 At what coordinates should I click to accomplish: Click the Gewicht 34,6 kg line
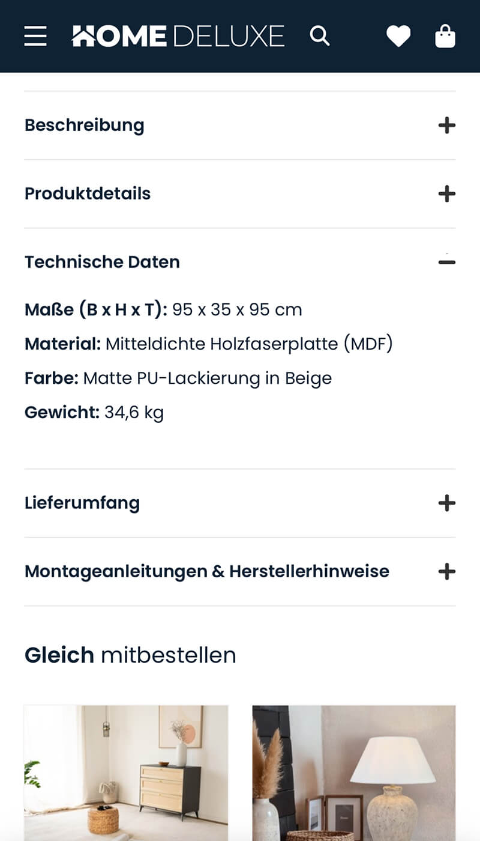94,413
